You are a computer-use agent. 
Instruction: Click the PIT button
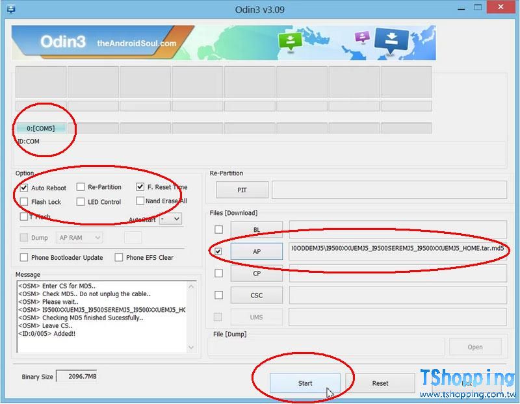[x=242, y=190]
